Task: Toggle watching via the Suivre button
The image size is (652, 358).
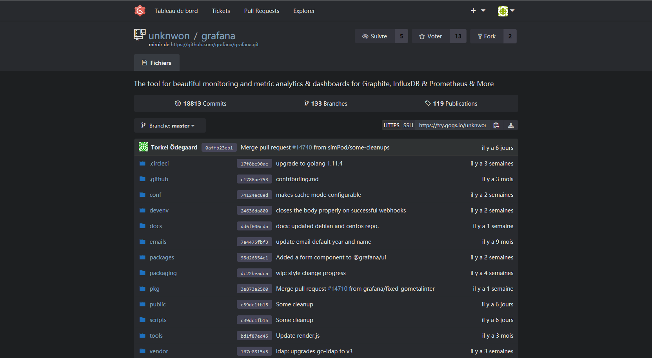Action: (374, 36)
